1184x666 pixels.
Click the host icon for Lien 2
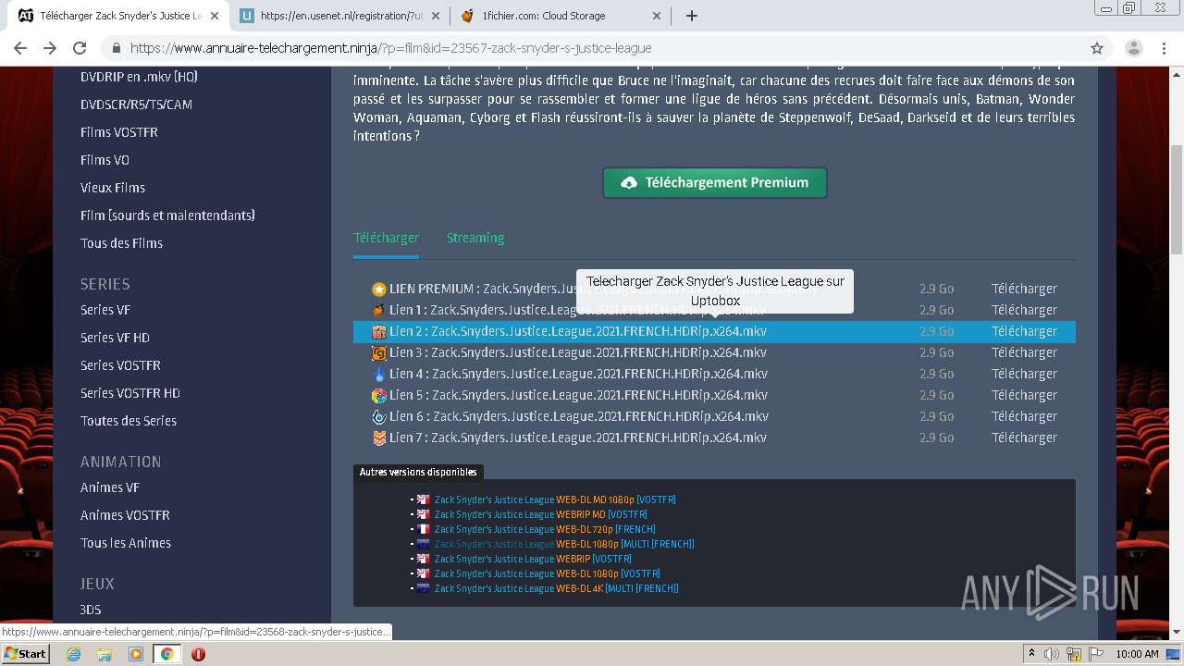click(379, 331)
